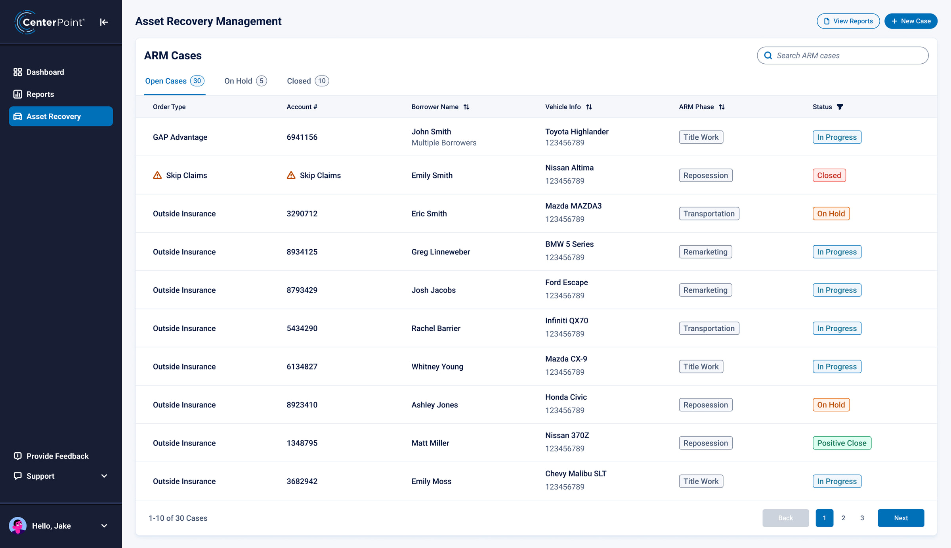
Task: Click the Asset Recovery car icon
Action: point(17,116)
